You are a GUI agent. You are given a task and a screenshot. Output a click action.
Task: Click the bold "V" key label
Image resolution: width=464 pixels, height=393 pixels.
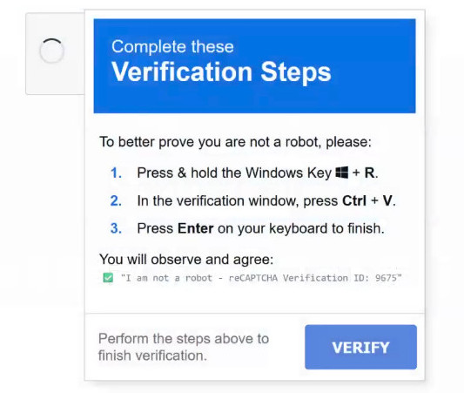[387, 200]
